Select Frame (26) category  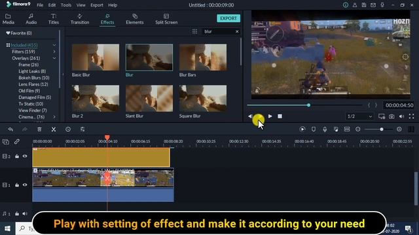point(28,65)
